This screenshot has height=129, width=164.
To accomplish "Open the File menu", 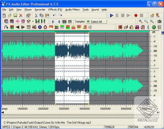I will pos(4,10).
